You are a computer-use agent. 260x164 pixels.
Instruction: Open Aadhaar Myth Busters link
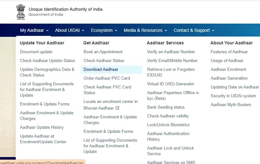tap(231, 105)
